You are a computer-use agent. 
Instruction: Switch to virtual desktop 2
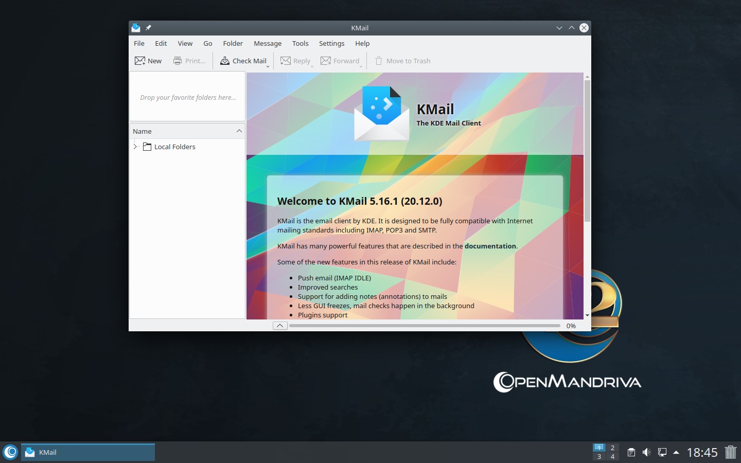click(x=612, y=448)
